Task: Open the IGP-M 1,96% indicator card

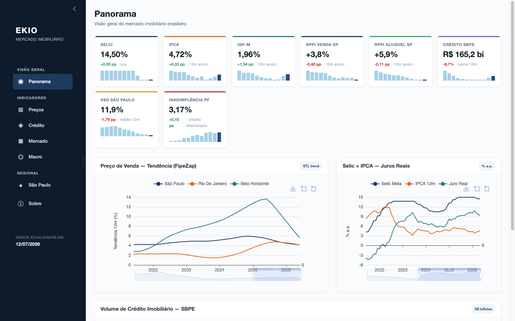Action: pyautogui.click(x=264, y=61)
